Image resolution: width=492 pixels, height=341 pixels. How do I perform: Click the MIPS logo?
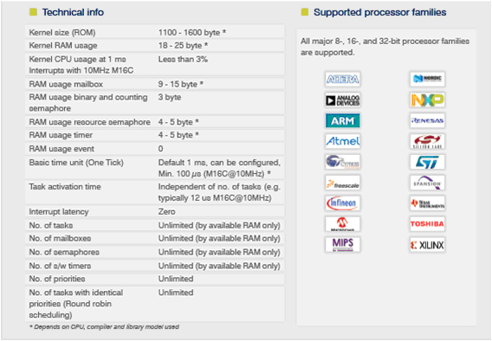tap(342, 244)
